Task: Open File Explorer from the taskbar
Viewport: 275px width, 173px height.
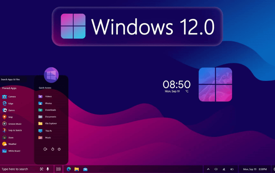Action: [x=77, y=169]
